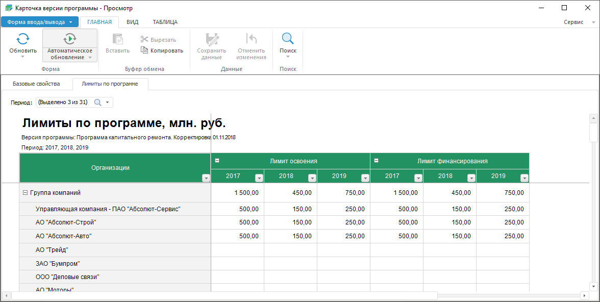Viewport: 600px width, 302px height.
Task: Open the Организации column filter dropdown
Action: pyautogui.click(x=206, y=178)
